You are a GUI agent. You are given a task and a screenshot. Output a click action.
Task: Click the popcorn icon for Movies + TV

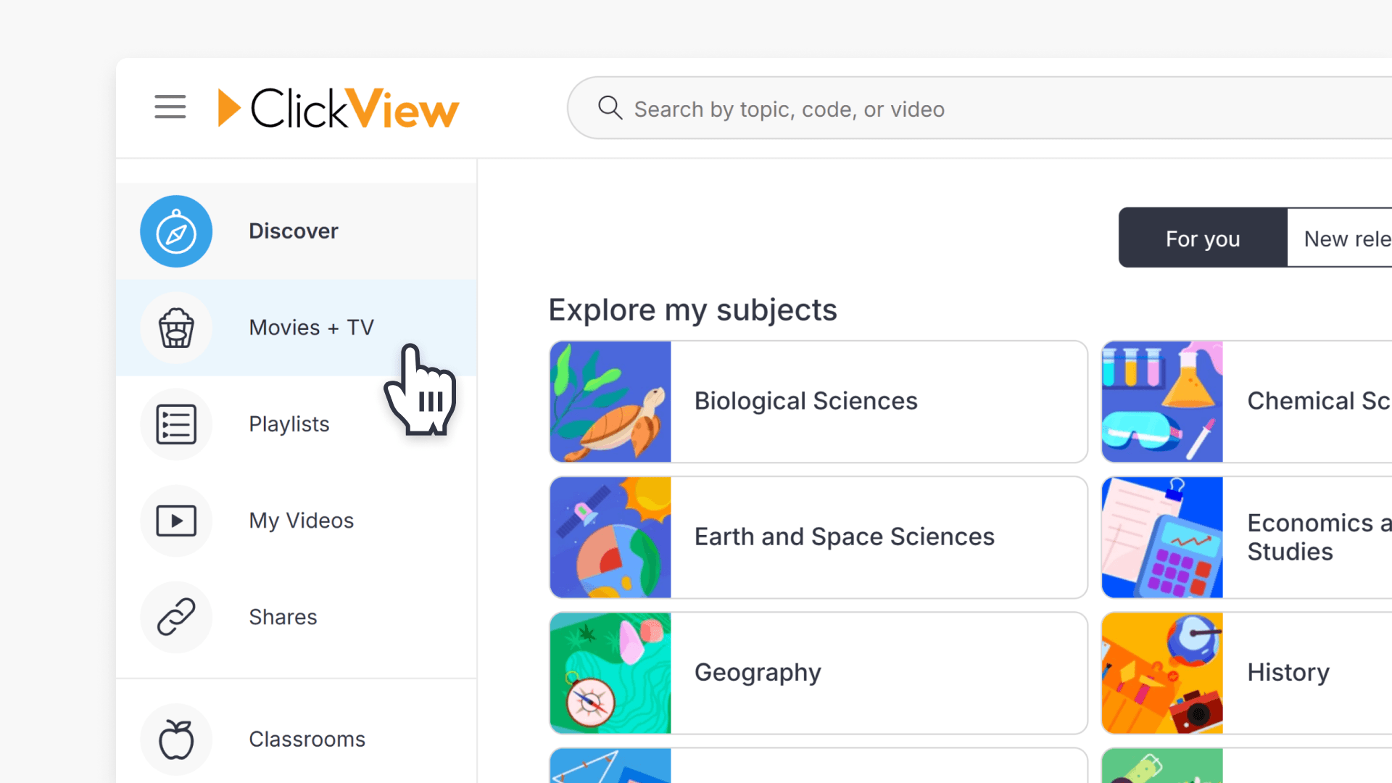click(176, 328)
